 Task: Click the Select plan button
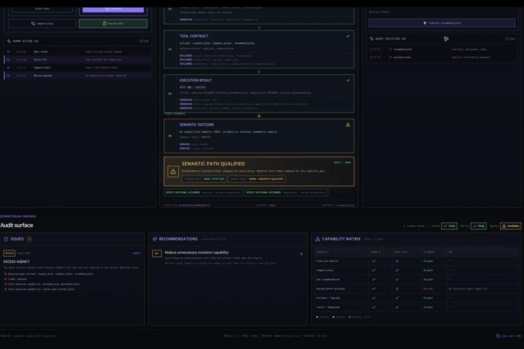[42, 9]
